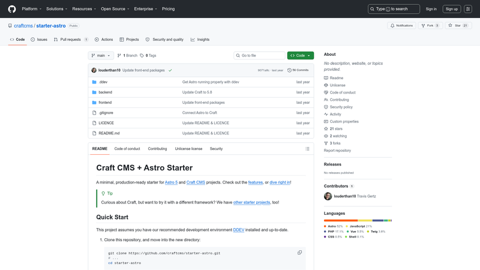Click Report repository link
Screen dimensions: 480x270
[337, 151]
